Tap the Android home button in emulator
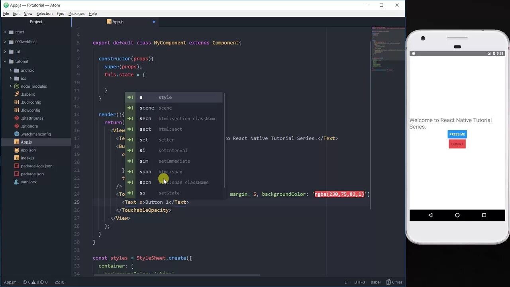 (x=457, y=215)
